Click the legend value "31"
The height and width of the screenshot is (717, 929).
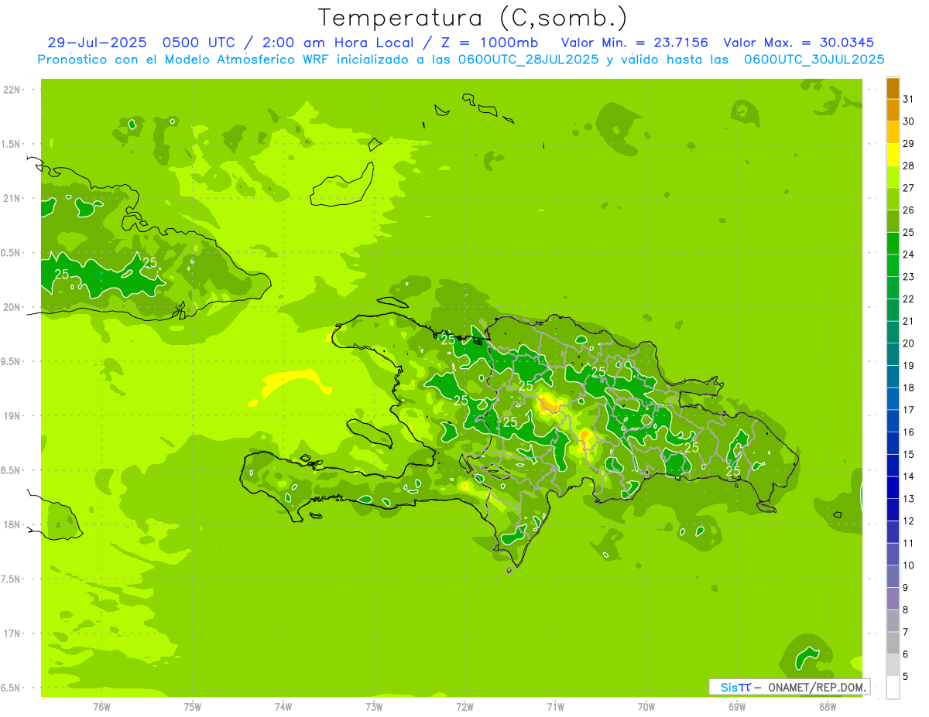[908, 99]
